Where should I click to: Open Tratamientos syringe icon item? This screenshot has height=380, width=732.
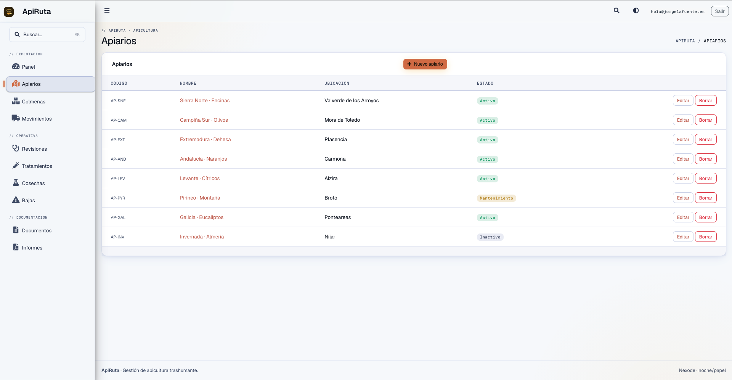[x=16, y=166]
